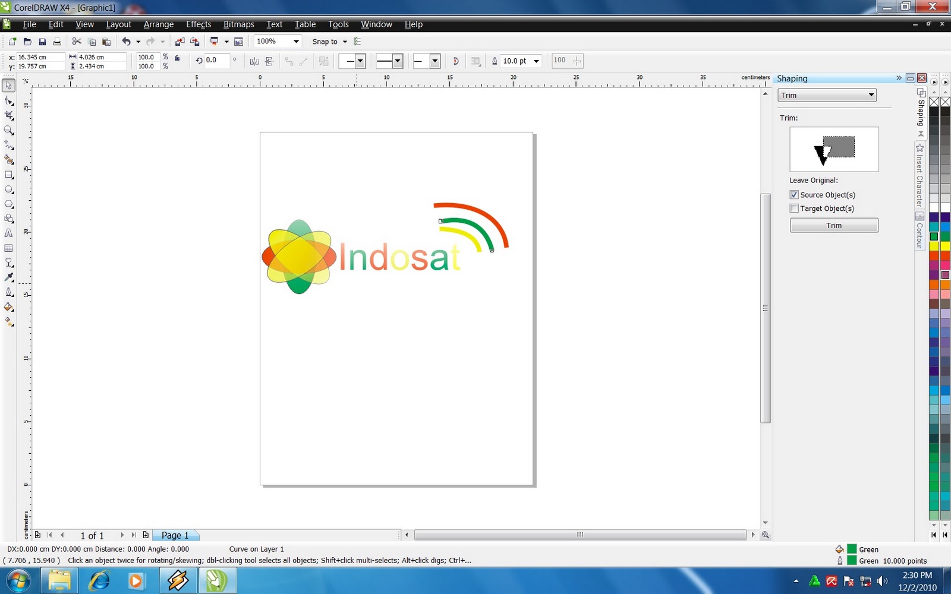Uncheck Source Object(s) in Shaping docker
Screen dimensions: 951x594
click(x=794, y=194)
